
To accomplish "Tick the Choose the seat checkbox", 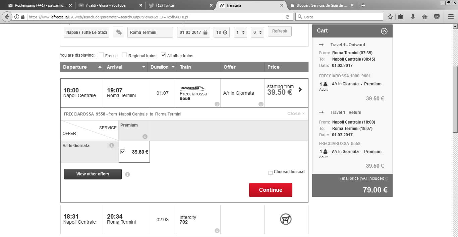I will (x=271, y=173).
